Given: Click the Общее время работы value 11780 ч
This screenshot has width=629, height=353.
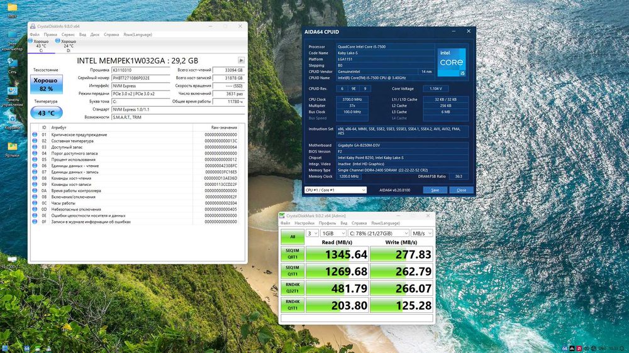Looking at the screenshot, I should click(228, 101).
